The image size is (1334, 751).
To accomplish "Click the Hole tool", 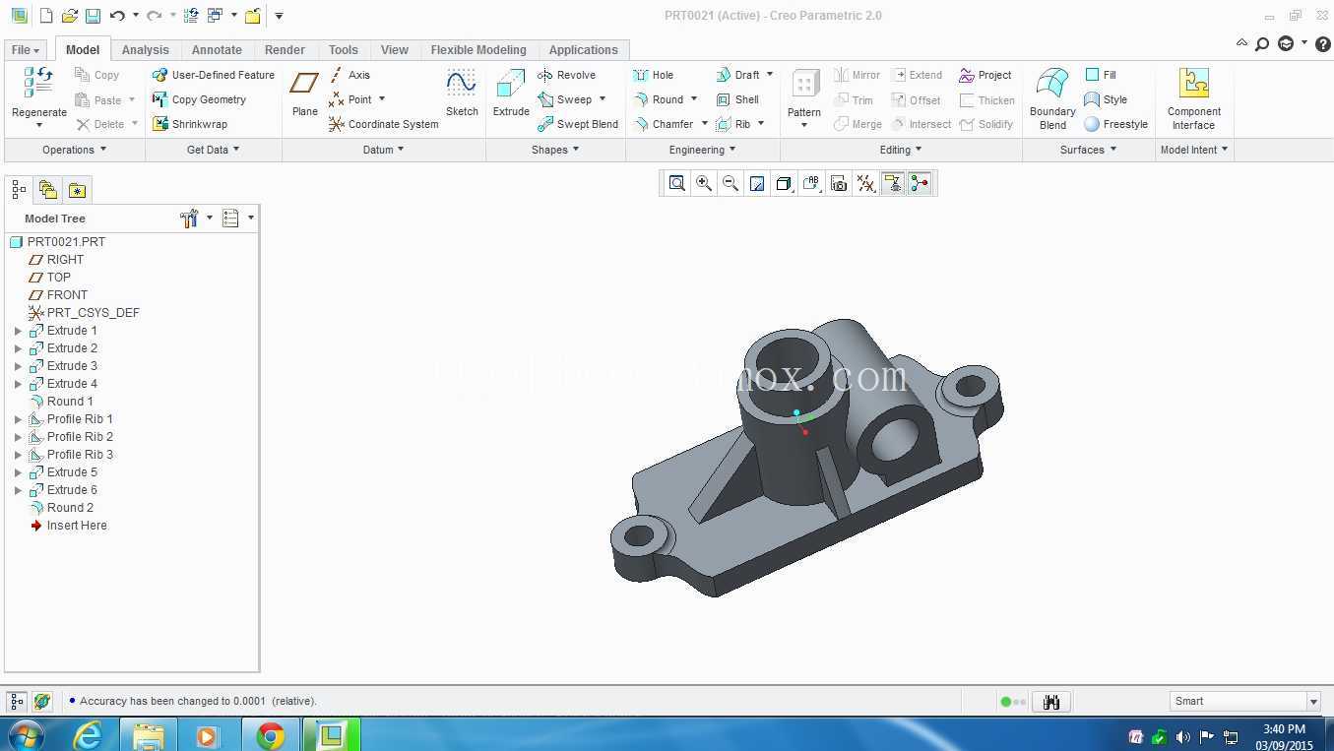I will pos(654,75).
